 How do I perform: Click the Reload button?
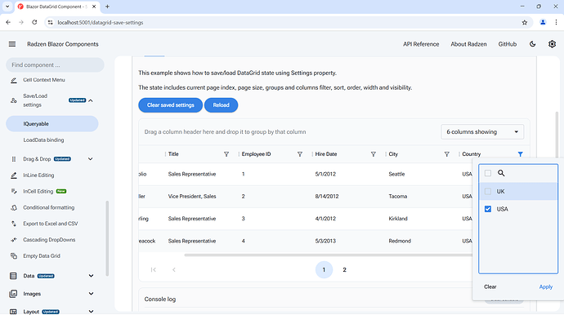(221, 105)
